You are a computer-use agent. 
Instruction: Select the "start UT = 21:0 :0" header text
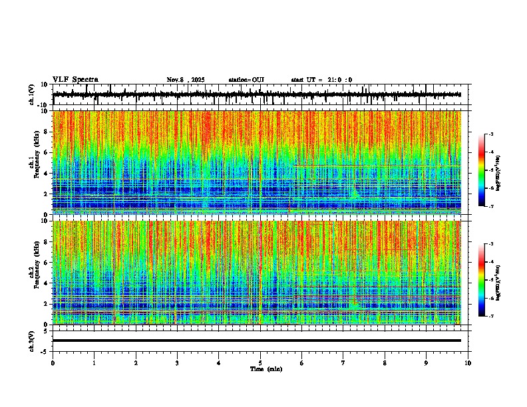point(321,80)
